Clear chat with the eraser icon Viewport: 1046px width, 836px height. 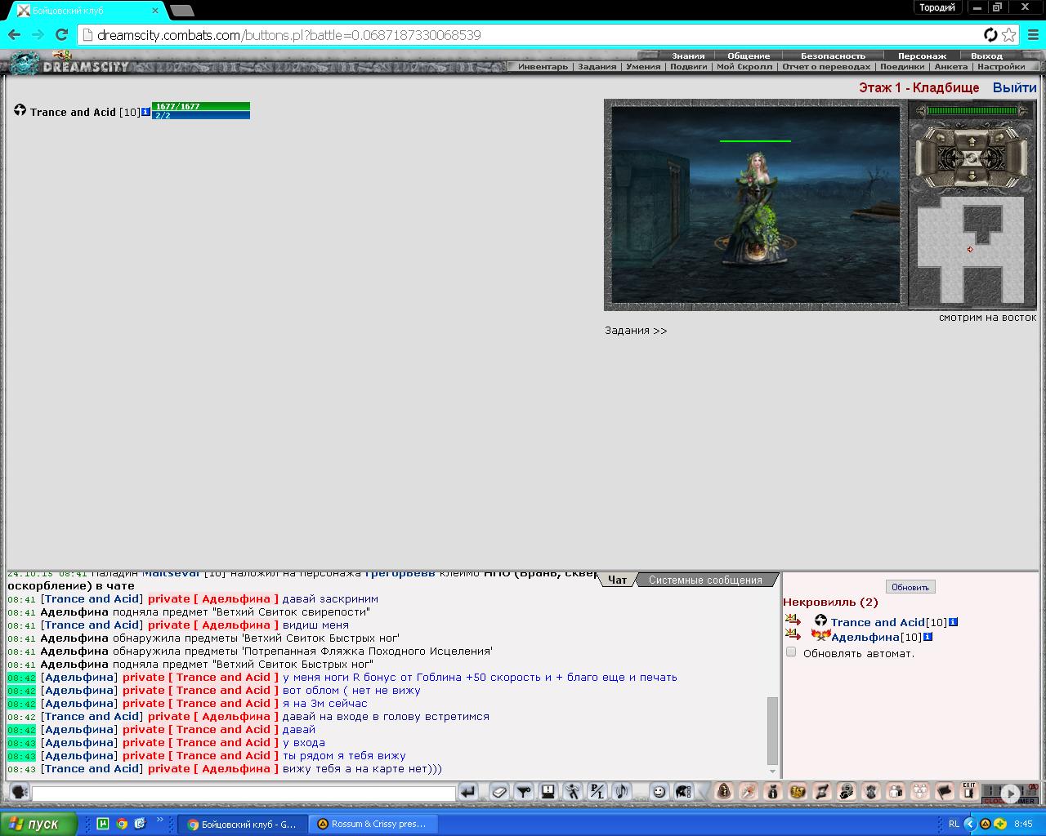pyautogui.click(x=499, y=791)
